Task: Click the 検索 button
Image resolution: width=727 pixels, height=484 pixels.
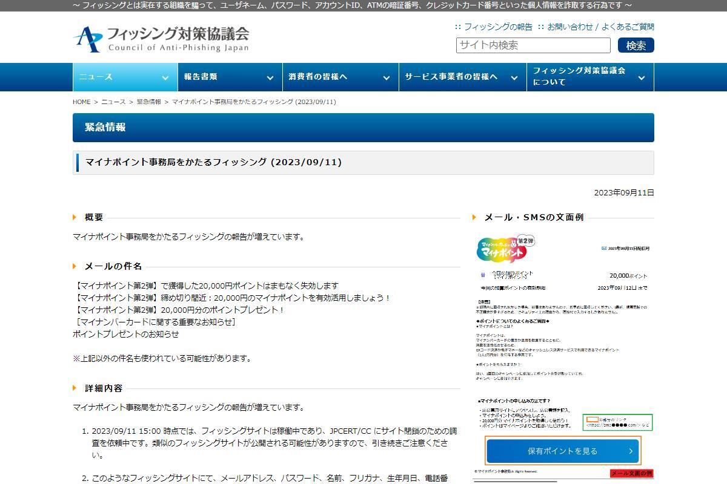Action: (x=636, y=45)
